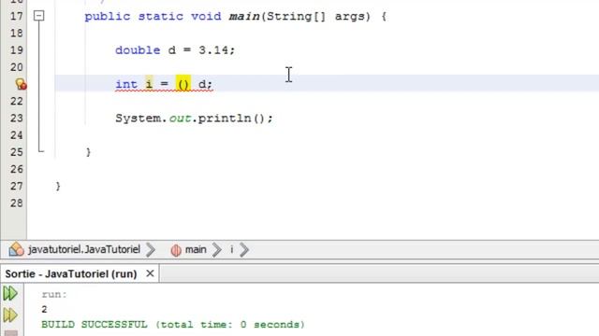
Task: Click the yellow rerun-with-changes button
Action: point(10,315)
